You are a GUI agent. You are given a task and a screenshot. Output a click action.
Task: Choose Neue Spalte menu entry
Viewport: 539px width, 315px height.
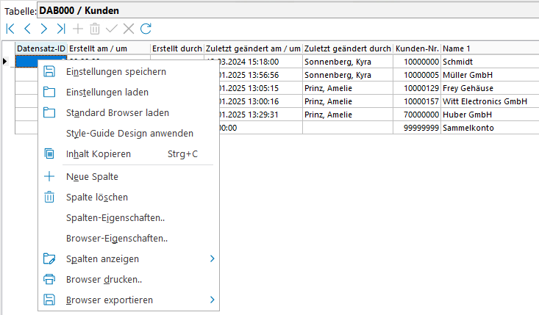click(x=91, y=176)
